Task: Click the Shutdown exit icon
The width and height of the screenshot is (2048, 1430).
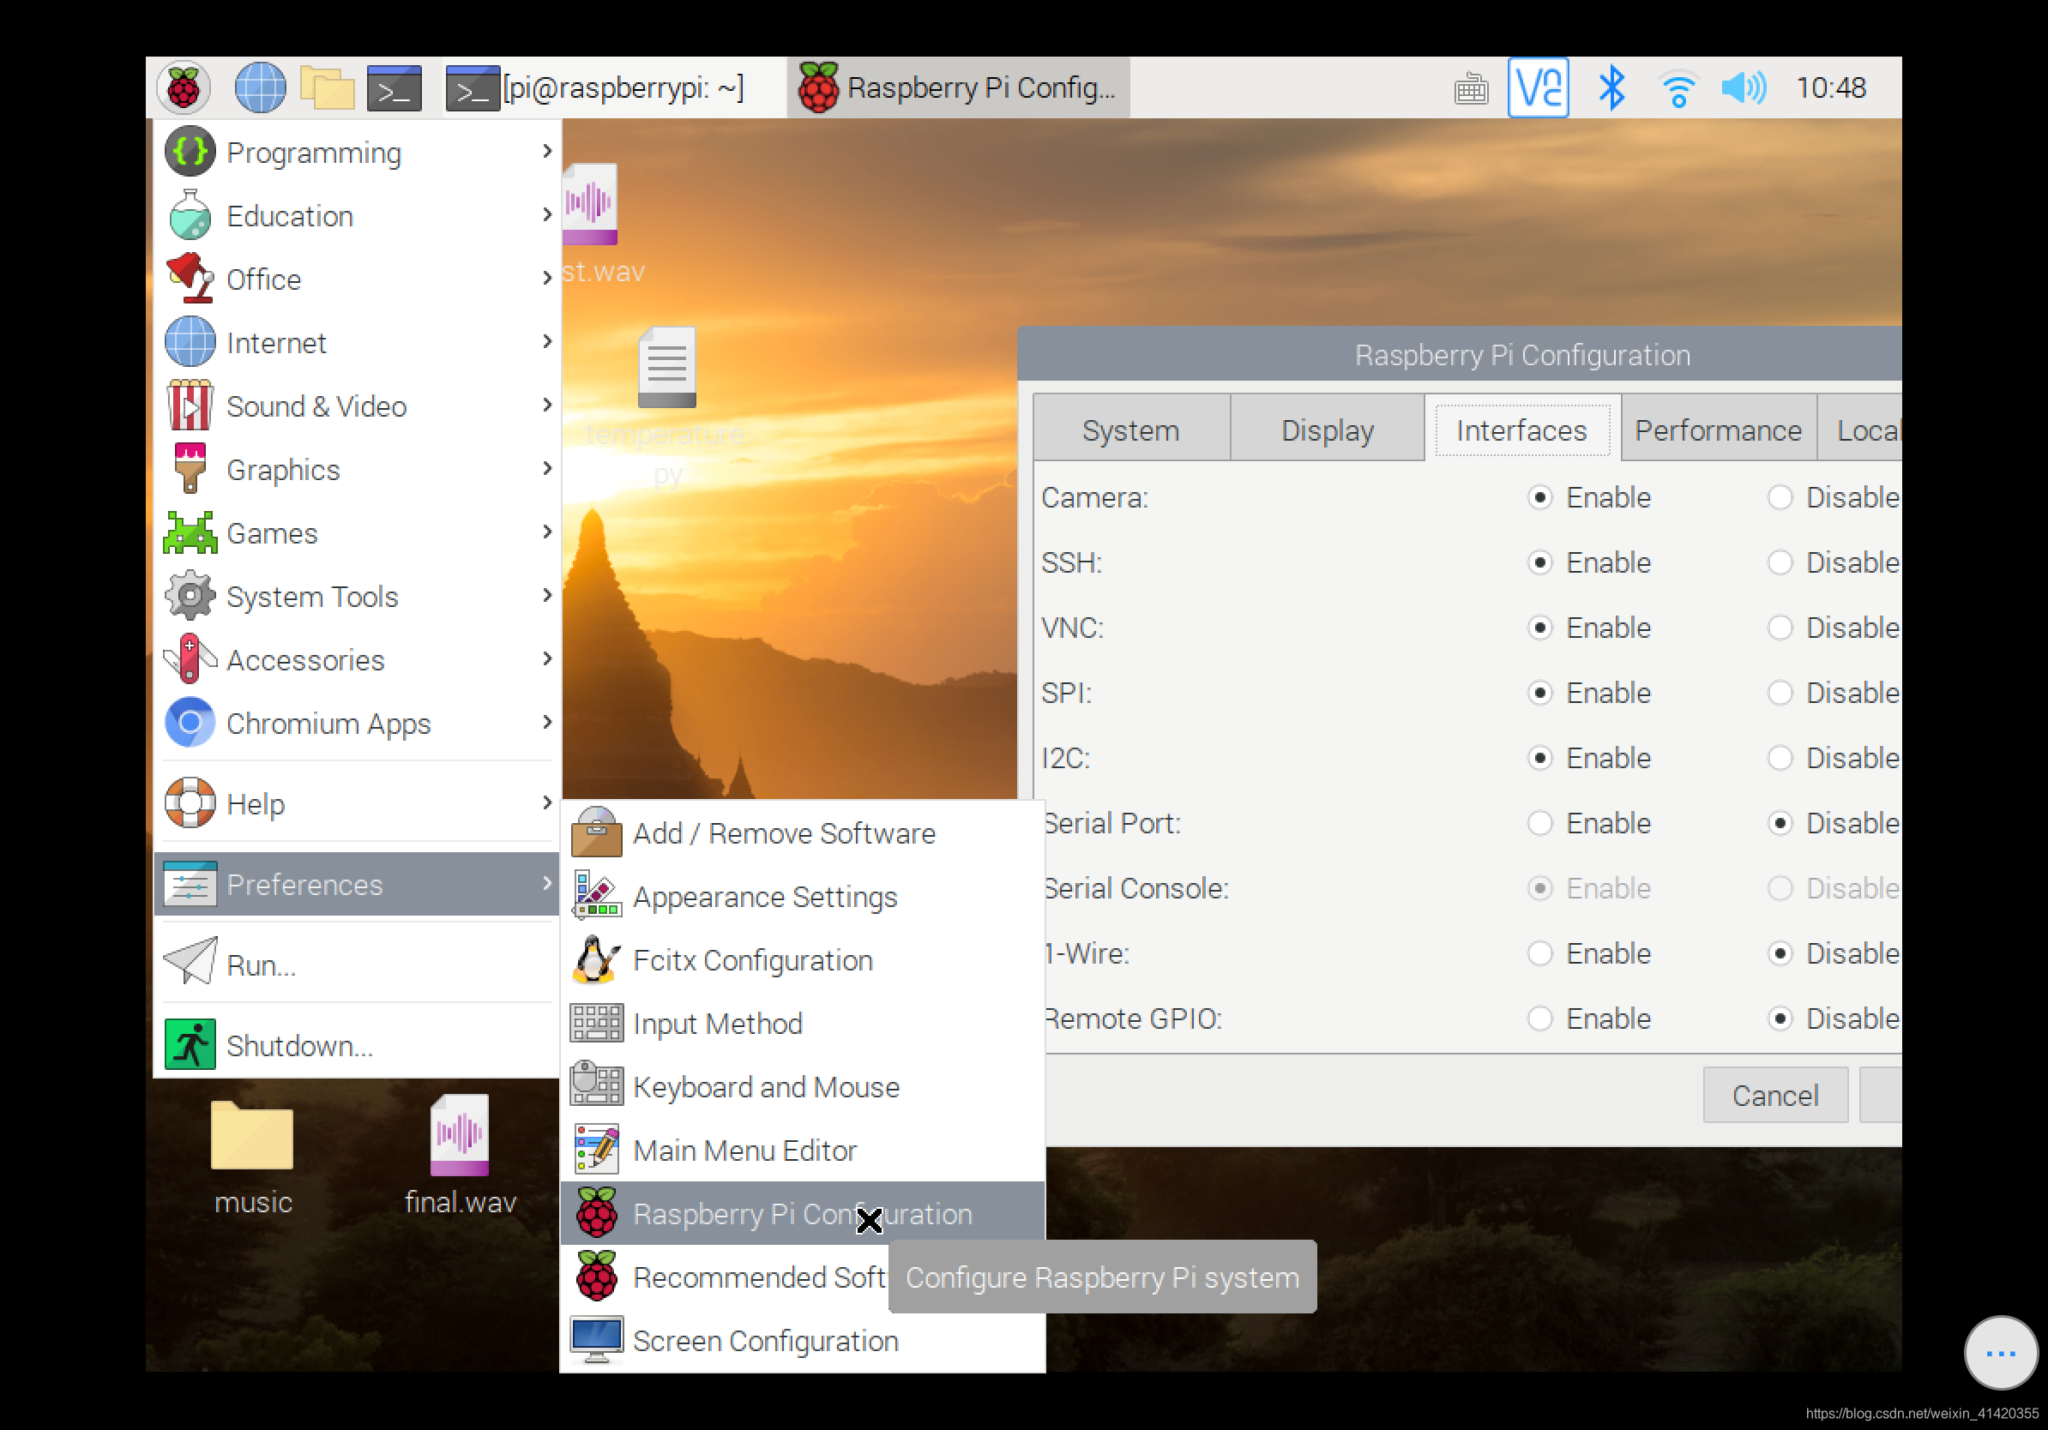Action: pyautogui.click(x=190, y=1044)
